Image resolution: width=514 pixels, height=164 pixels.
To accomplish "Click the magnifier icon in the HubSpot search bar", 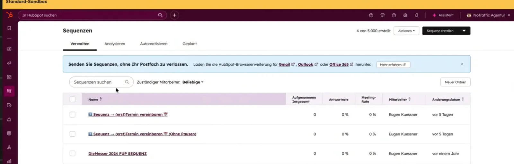I will click(x=160, y=15).
